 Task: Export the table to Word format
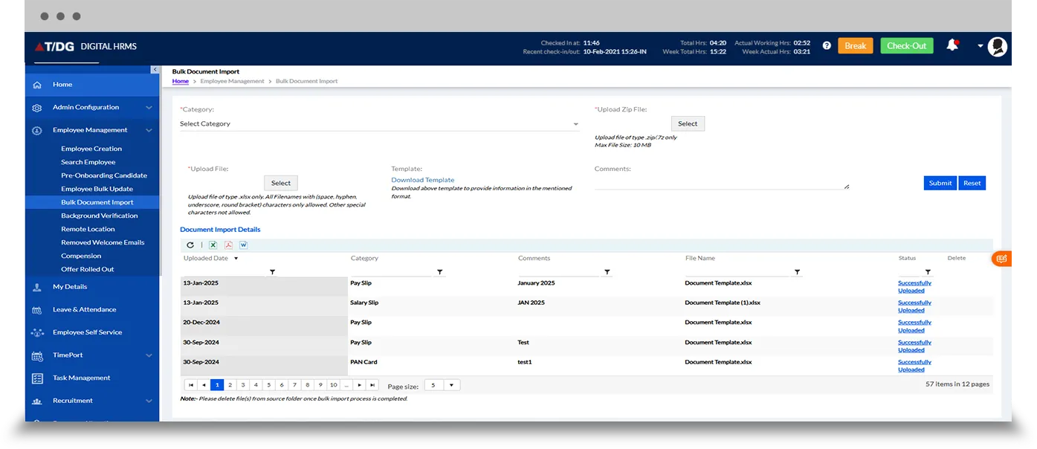pos(243,245)
